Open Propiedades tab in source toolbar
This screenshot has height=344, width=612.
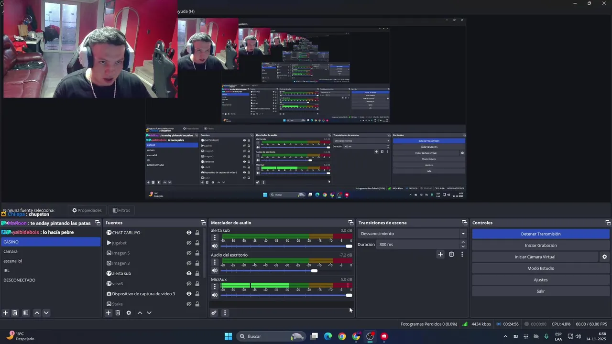[x=87, y=210]
